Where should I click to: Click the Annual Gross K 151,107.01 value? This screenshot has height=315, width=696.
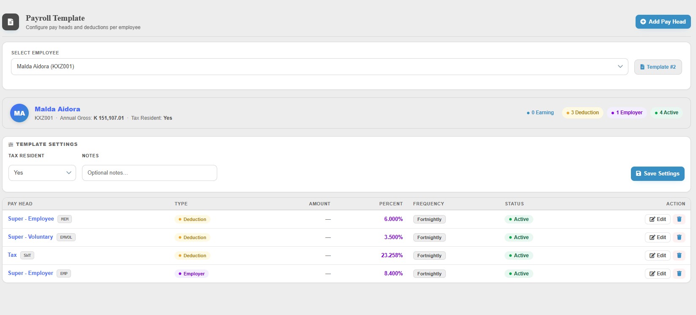109,118
